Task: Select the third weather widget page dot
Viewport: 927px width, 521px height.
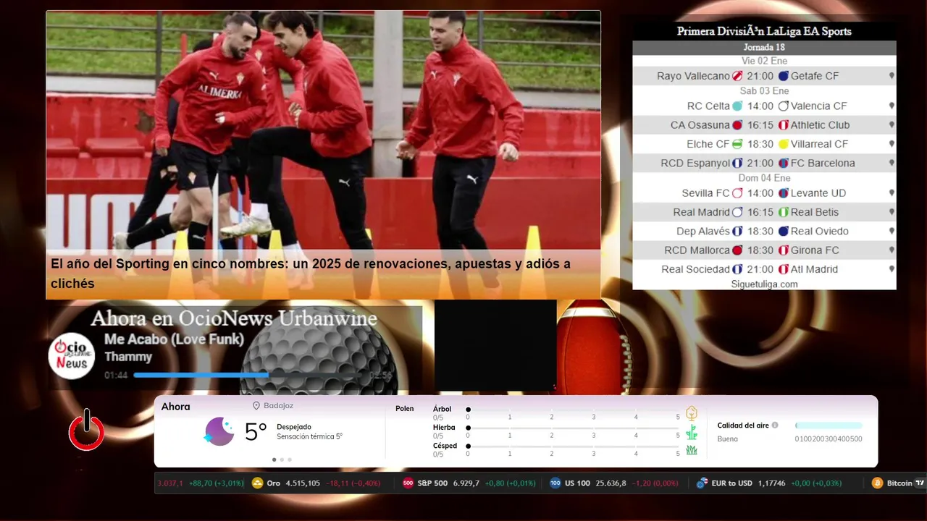Action: point(290,459)
